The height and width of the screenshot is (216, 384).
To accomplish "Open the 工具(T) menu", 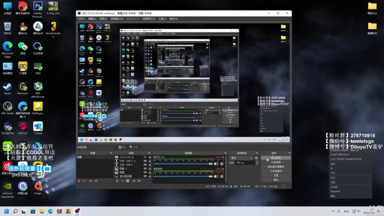I will 162,19.
